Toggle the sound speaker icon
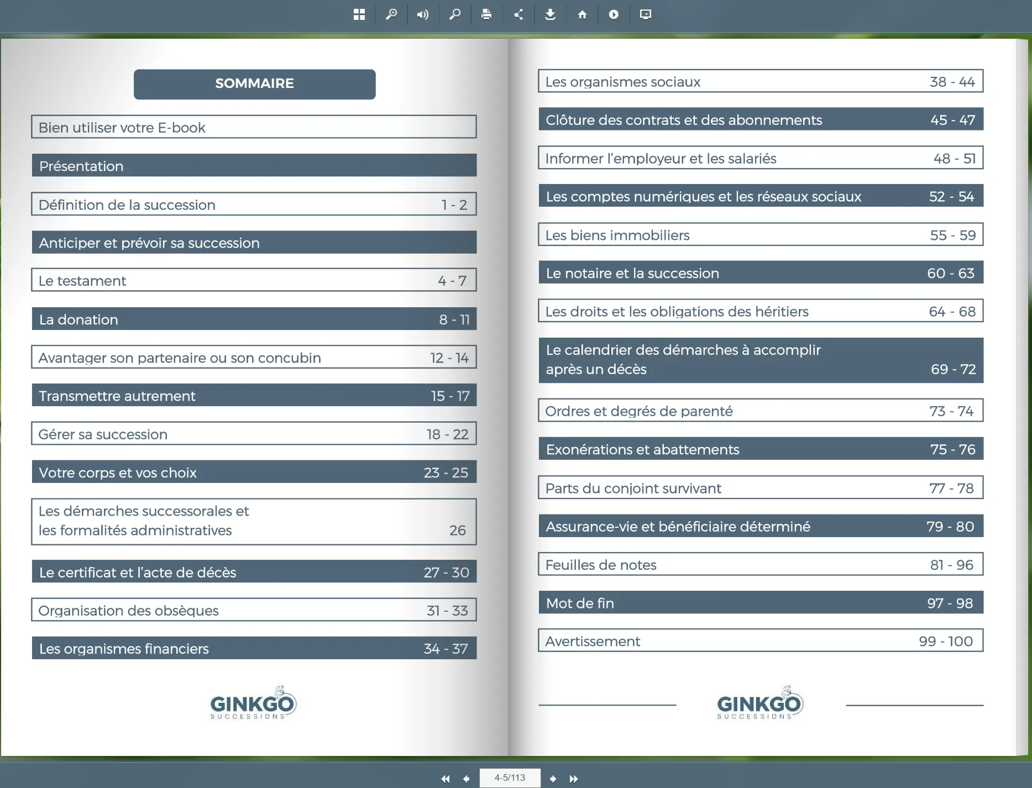Viewport: 1032px width, 788px height. click(423, 14)
